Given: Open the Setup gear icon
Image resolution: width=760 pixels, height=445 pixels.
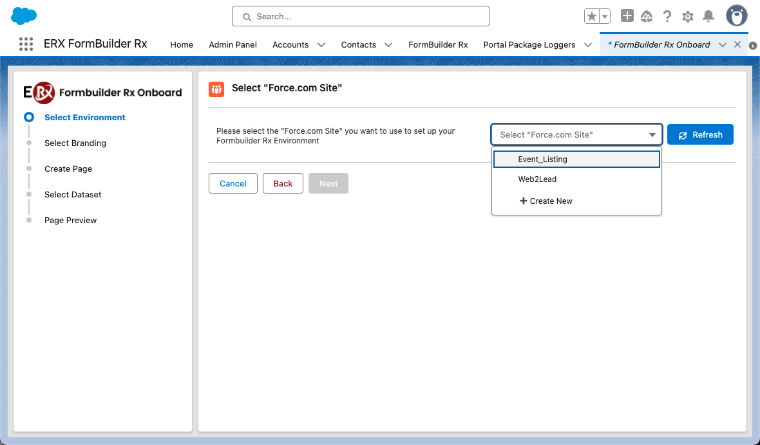Looking at the screenshot, I should tap(688, 17).
